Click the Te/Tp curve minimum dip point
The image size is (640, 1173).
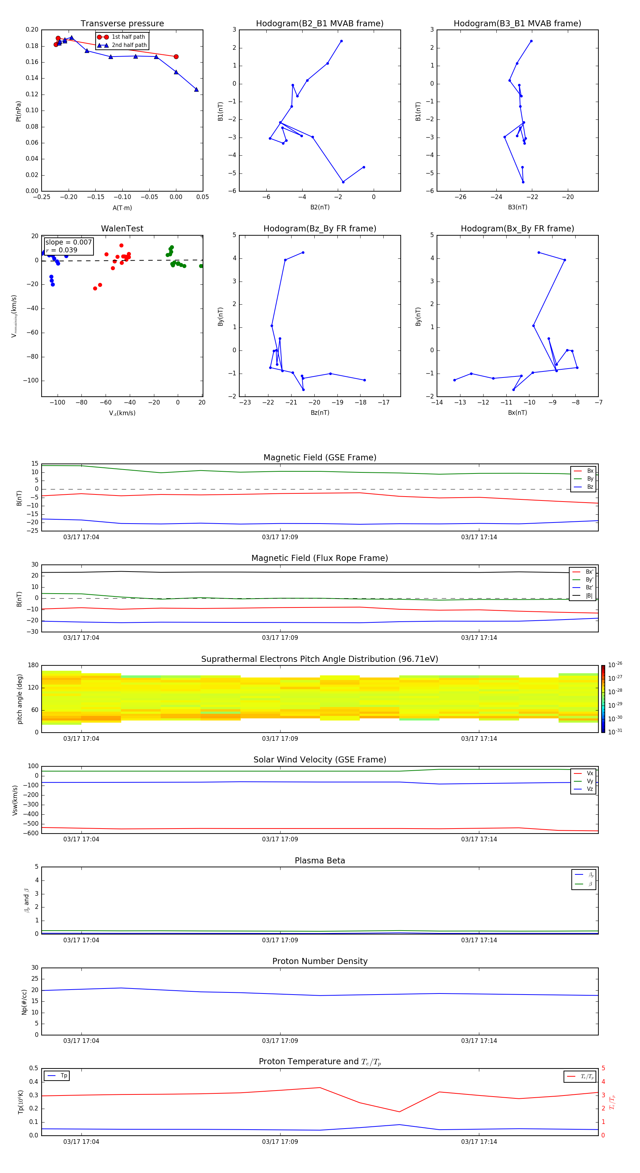coord(400,1112)
